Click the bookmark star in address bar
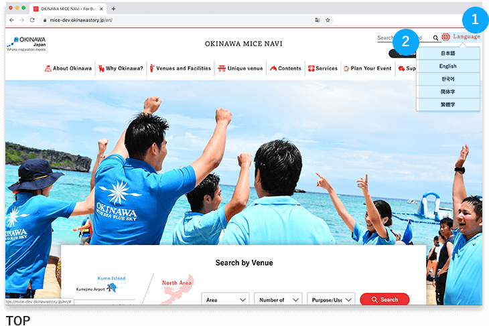The height and width of the screenshot is (326, 489). pos(328,20)
